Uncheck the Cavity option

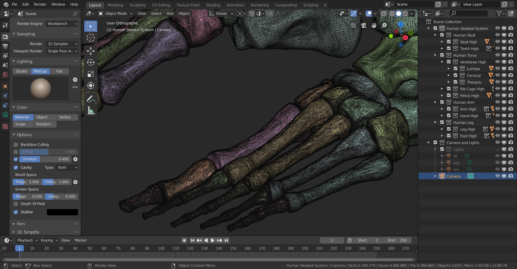click(x=16, y=167)
